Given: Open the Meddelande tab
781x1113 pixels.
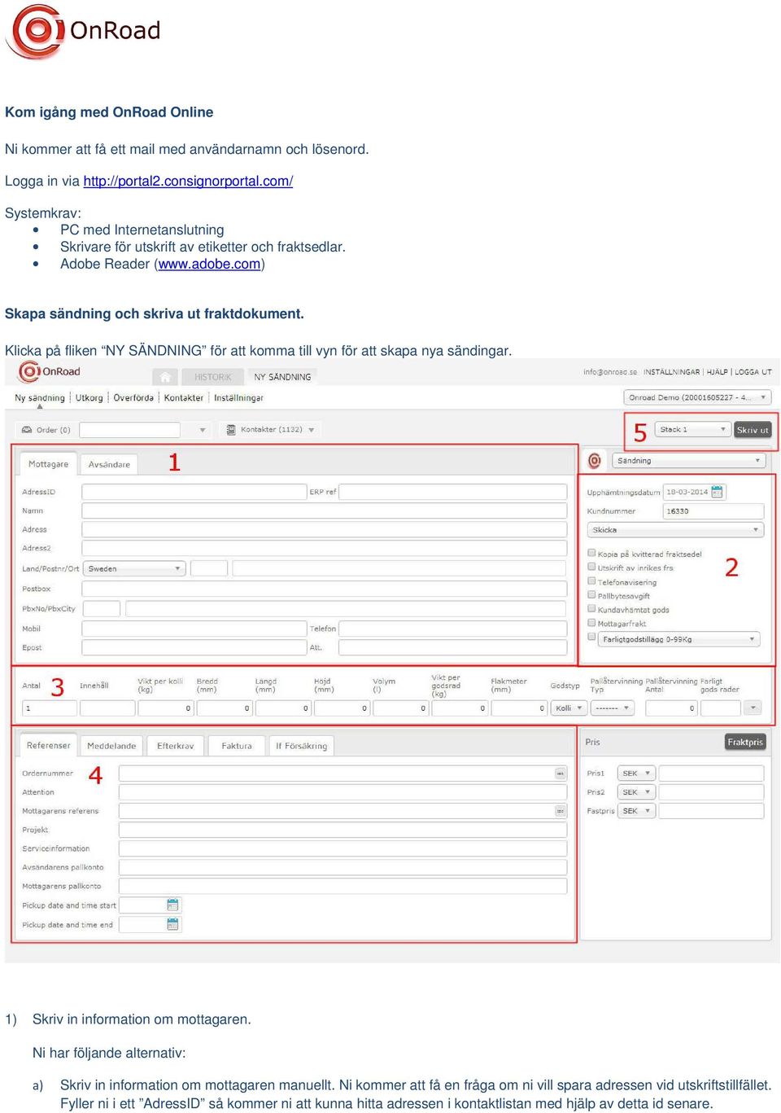Looking at the screenshot, I should 111,745.
